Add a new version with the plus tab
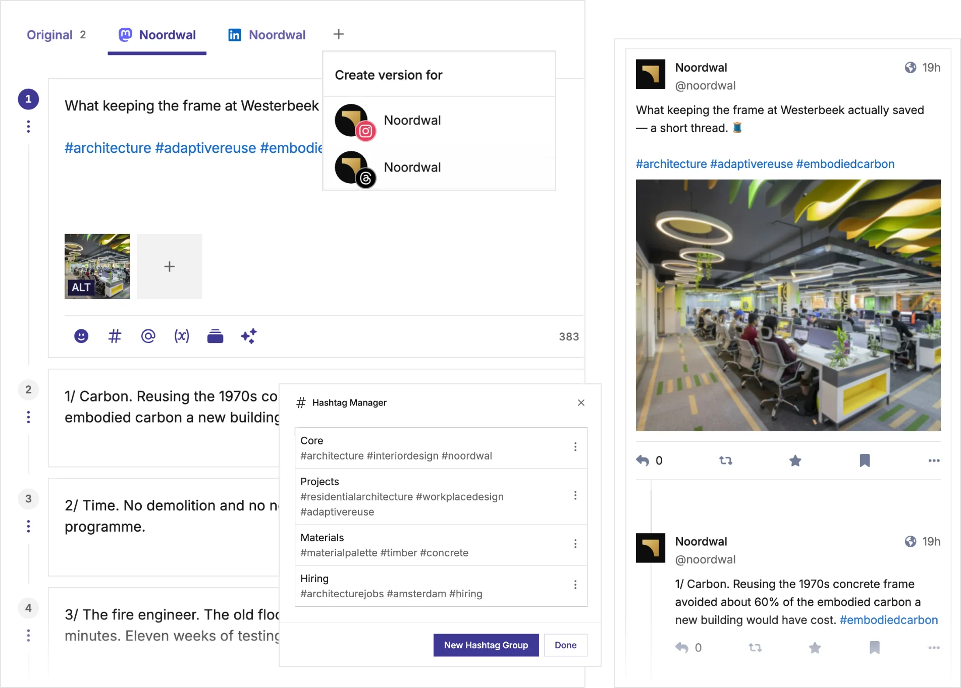961x688 pixels. [x=339, y=34]
